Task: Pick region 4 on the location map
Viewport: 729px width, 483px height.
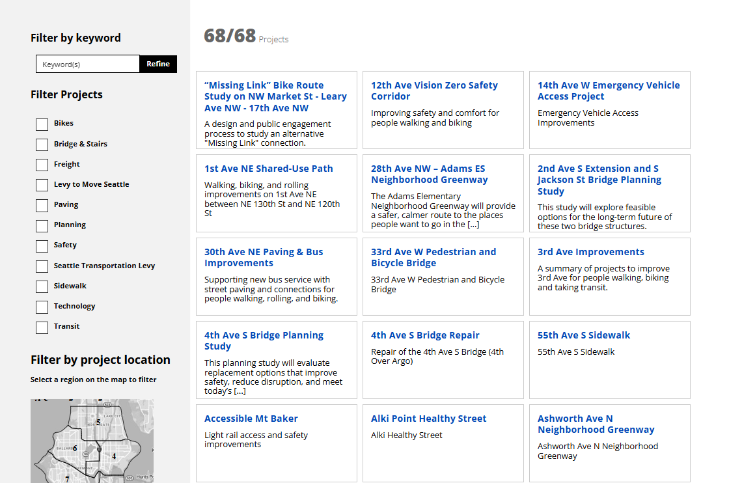Action: click(114, 456)
